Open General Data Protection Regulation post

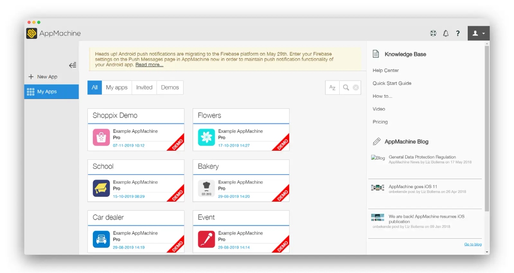tap(422, 157)
